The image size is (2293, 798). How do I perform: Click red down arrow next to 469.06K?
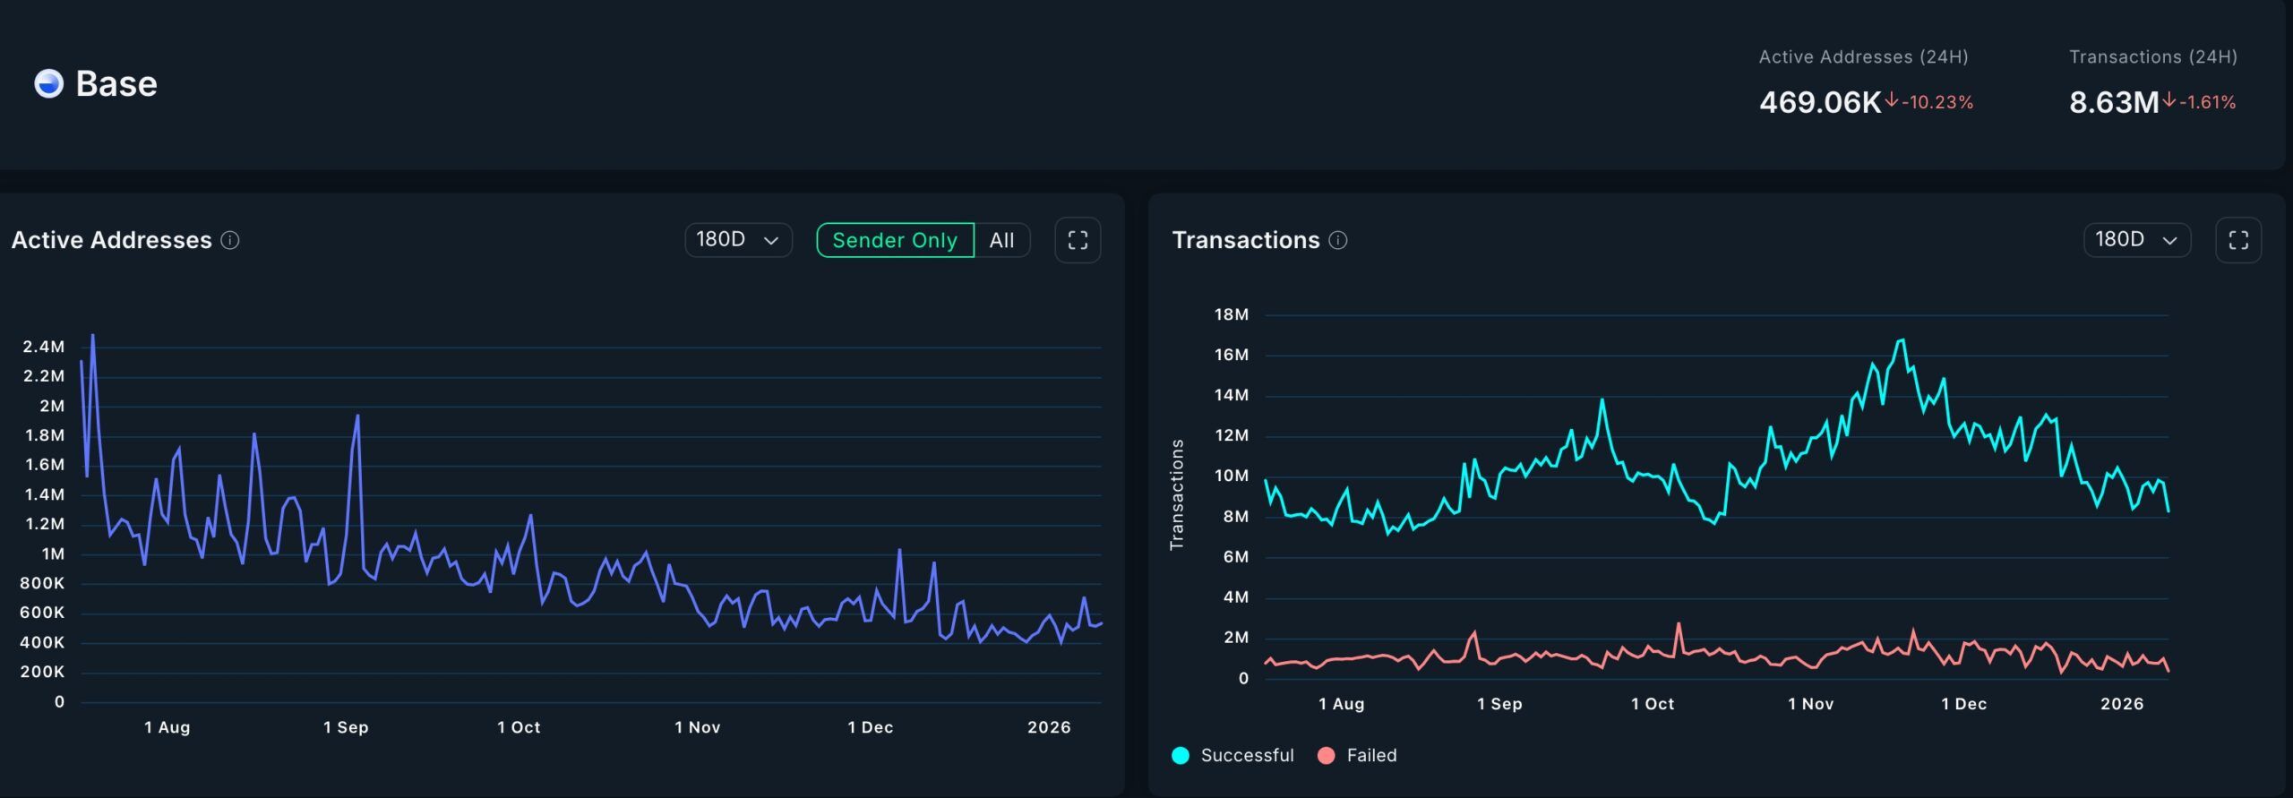(1891, 100)
